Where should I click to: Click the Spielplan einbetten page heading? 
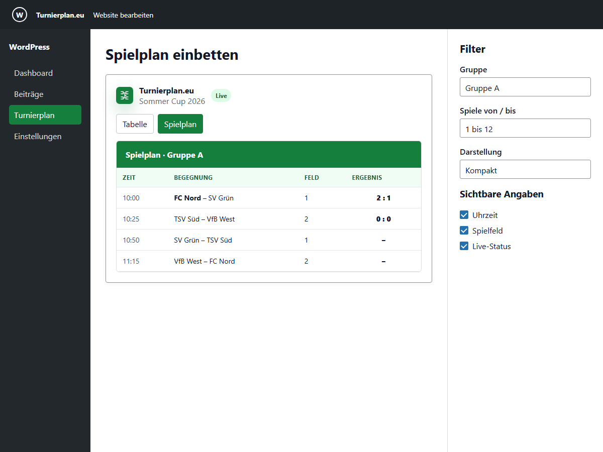(x=172, y=55)
